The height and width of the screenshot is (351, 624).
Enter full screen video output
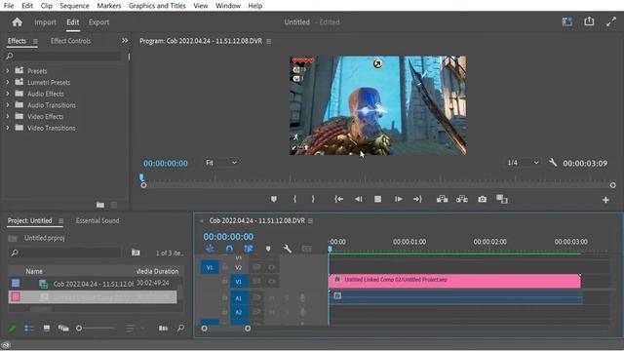(x=611, y=21)
